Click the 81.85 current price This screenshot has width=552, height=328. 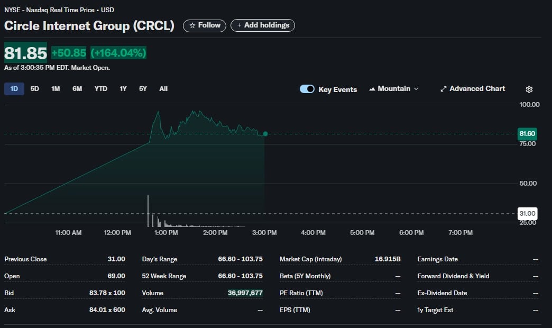pyautogui.click(x=25, y=53)
